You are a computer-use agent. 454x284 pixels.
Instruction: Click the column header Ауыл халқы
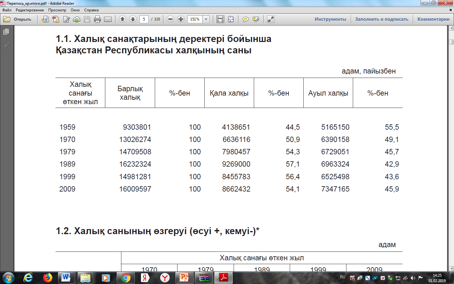(328, 93)
